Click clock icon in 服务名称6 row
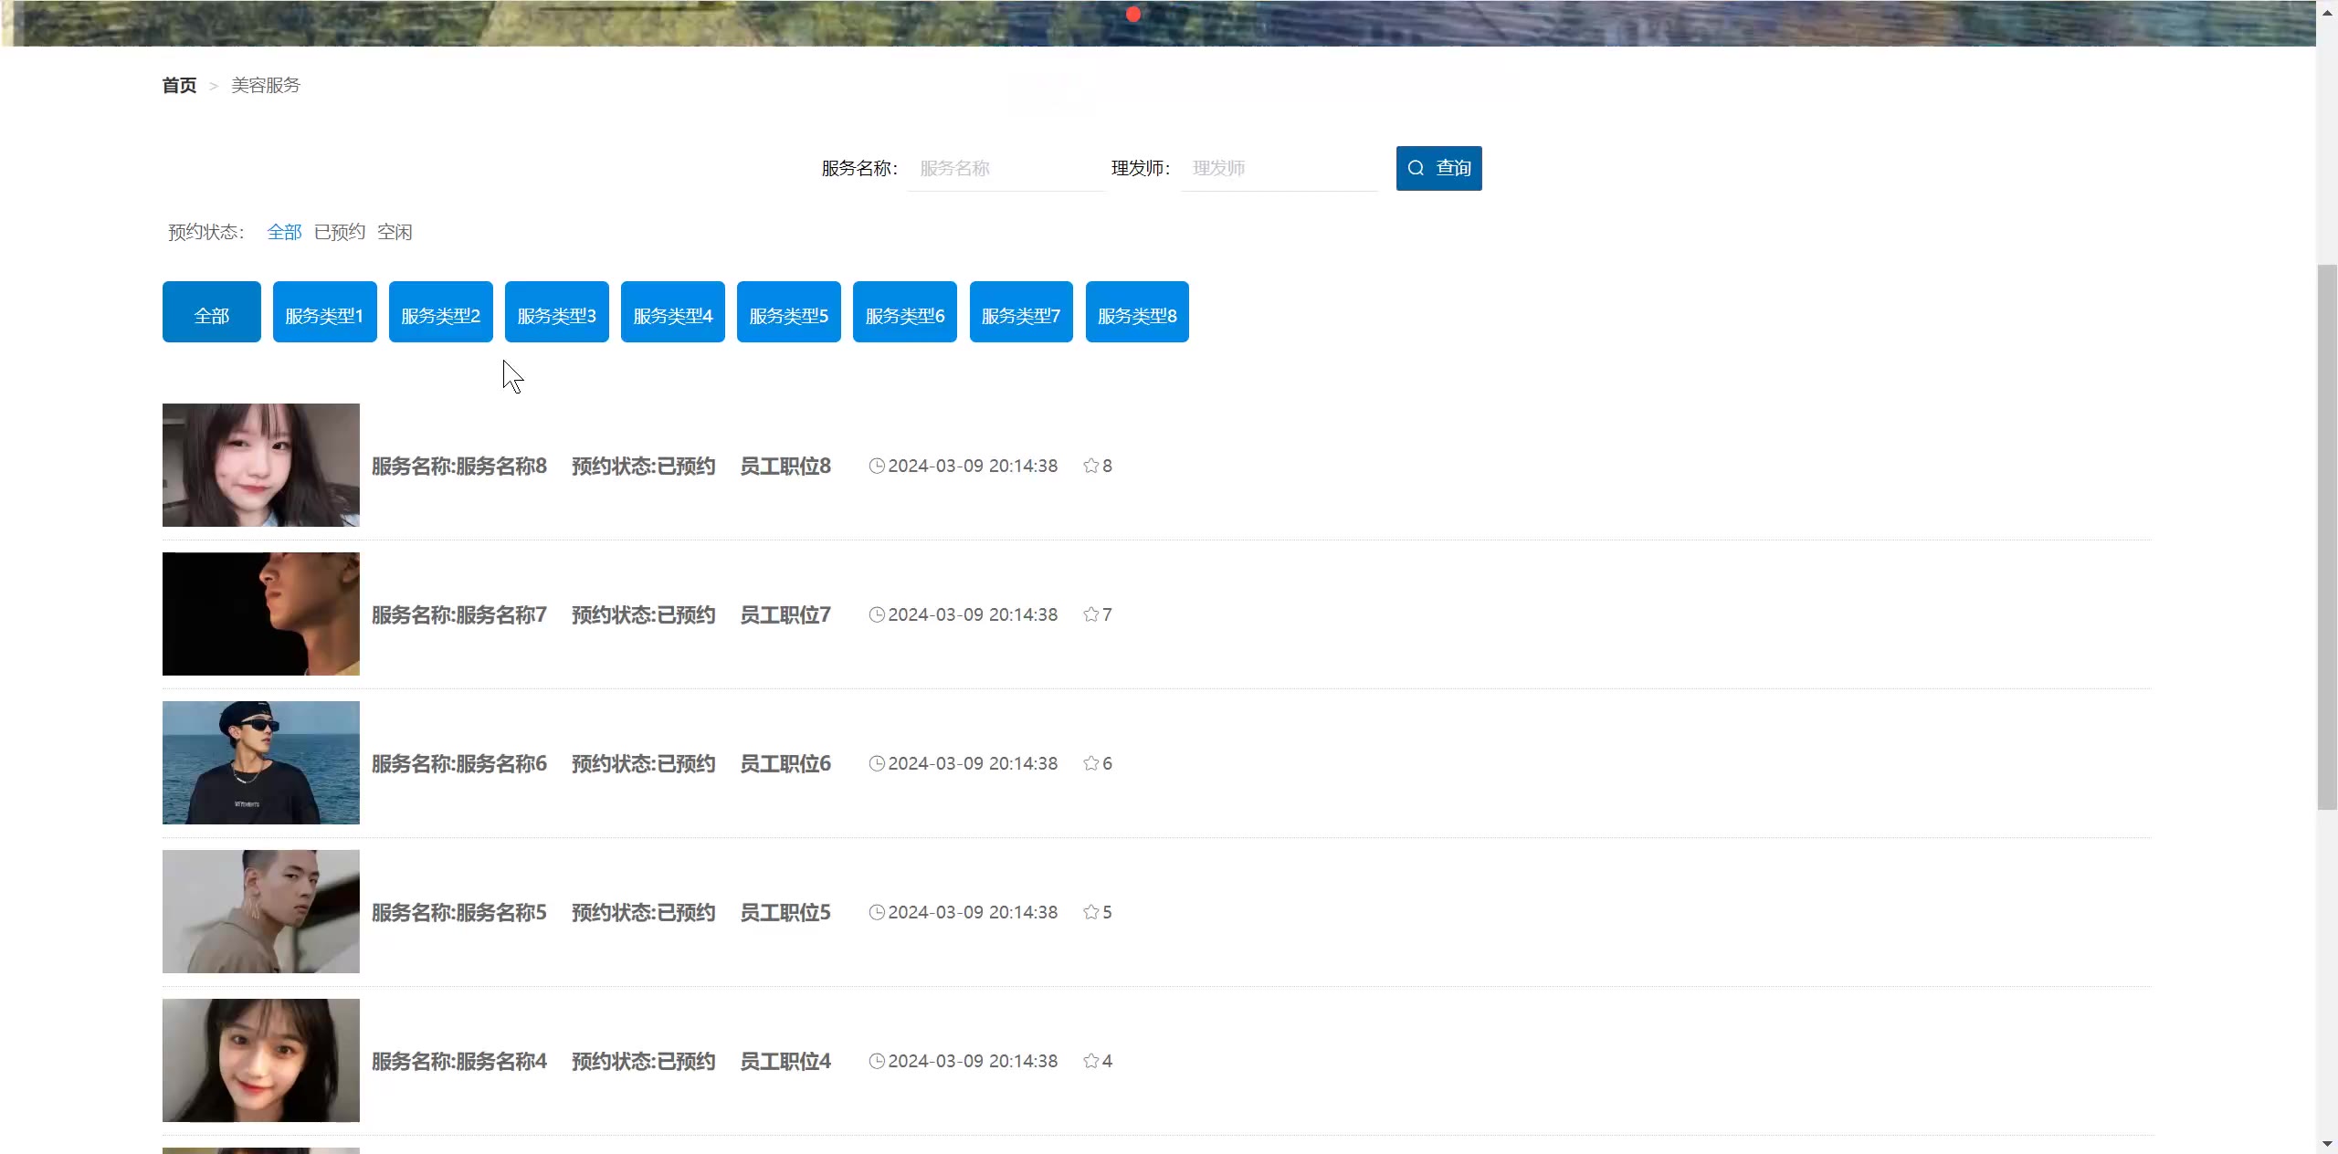 click(877, 763)
